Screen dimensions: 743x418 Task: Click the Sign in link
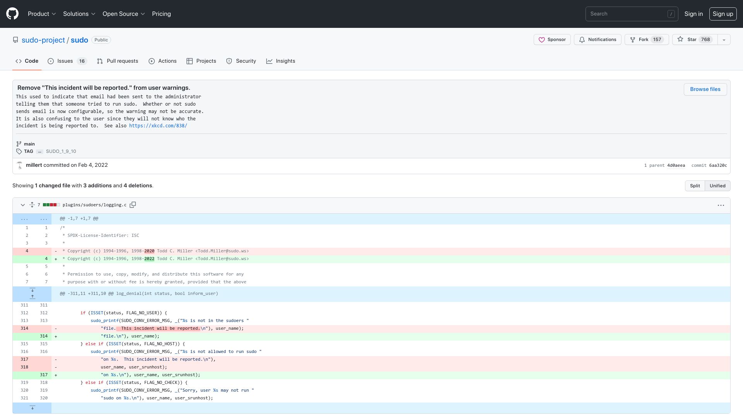tap(693, 14)
